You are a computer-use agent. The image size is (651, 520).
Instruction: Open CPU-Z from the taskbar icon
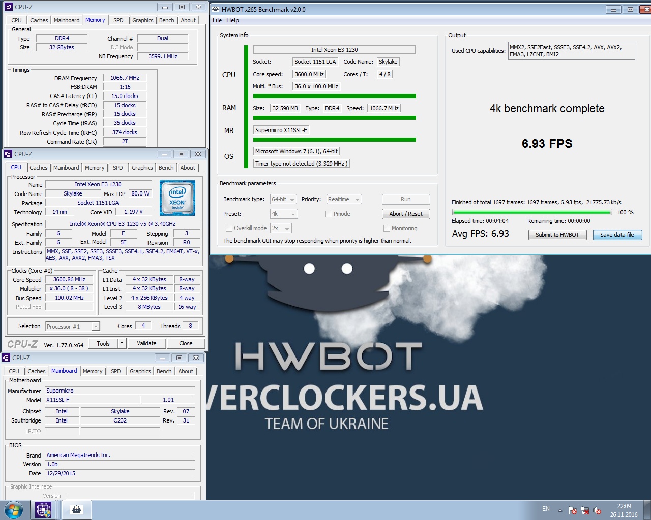[43, 510]
